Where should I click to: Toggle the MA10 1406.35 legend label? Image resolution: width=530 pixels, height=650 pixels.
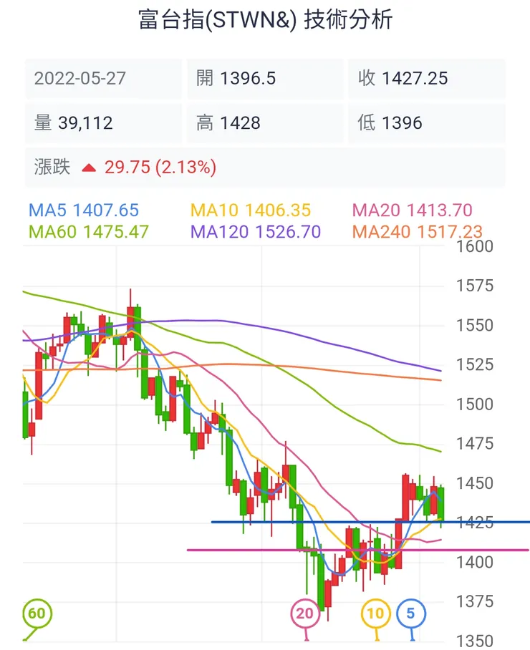(251, 210)
